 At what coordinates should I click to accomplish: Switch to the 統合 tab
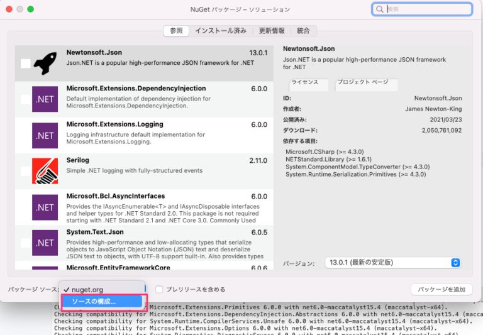tap(303, 31)
